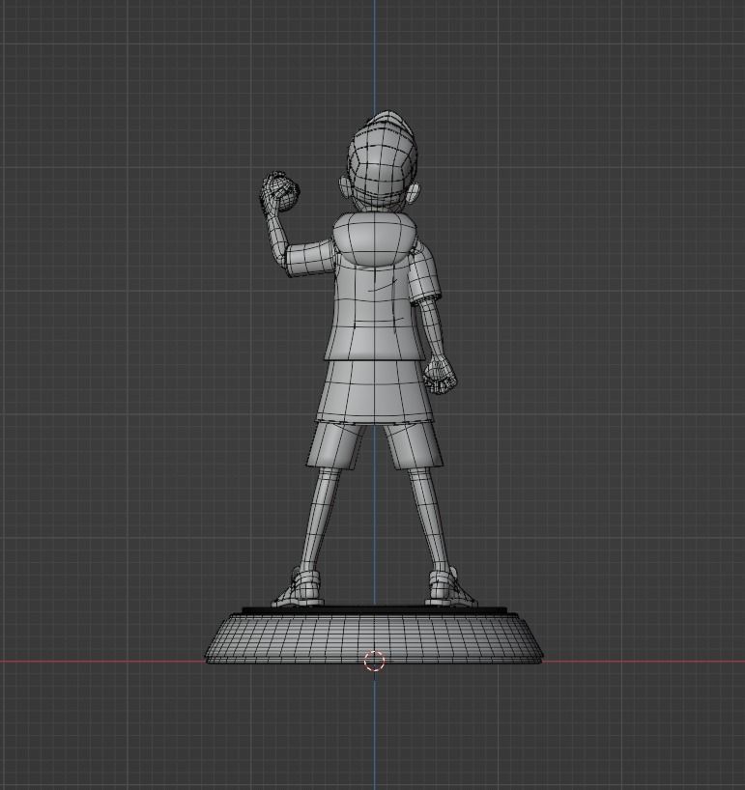Image resolution: width=745 pixels, height=790 pixels.
Task: Click the 3D cursor at the origin
Action: (x=374, y=661)
